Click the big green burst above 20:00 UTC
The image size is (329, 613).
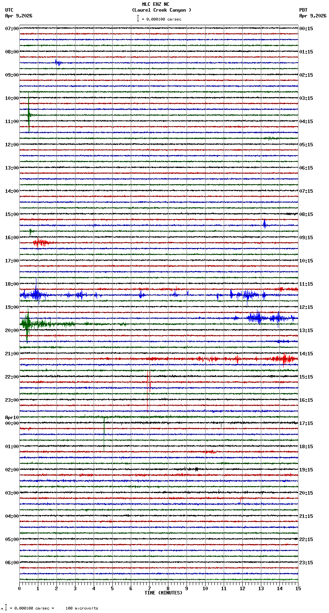pos(26,324)
